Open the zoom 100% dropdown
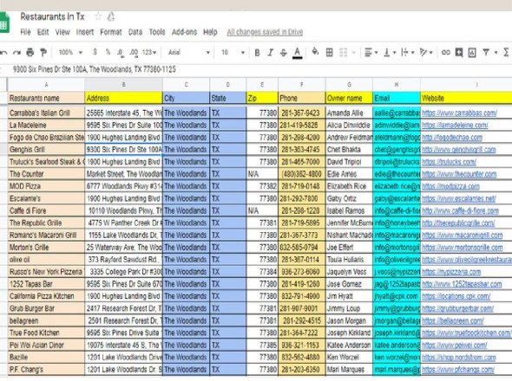 (x=70, y=52)
